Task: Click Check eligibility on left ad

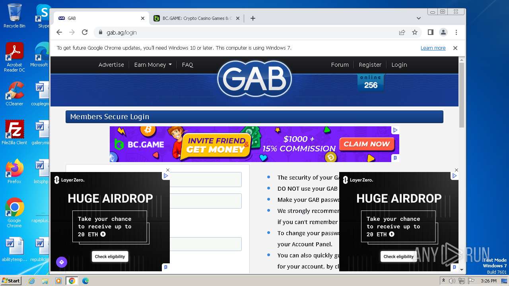Action: [110, 257]
